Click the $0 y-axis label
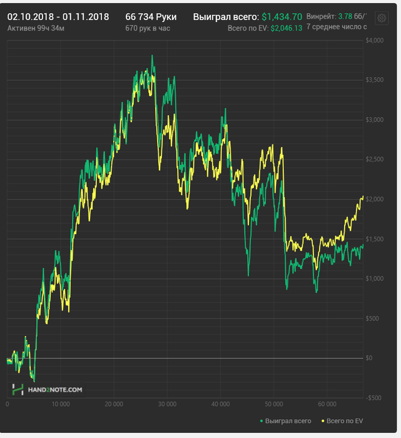 click(369, 358)
